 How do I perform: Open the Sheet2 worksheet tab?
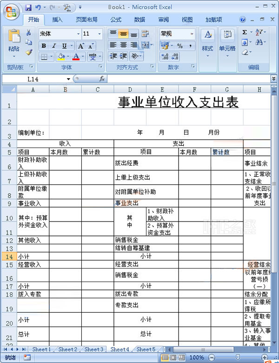[67, 349]
